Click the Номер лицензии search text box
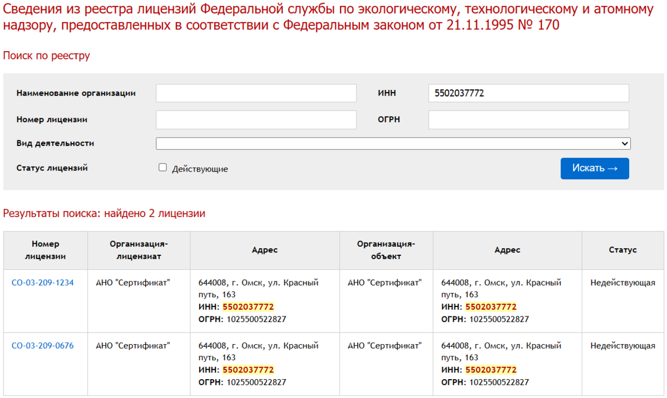Viewport: 667px width, 398px height. 256,119
